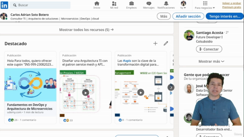This screenshot has height=137, width=244.
Task: Open Mensajes messaging tab
Action: [x=149, y=5]
